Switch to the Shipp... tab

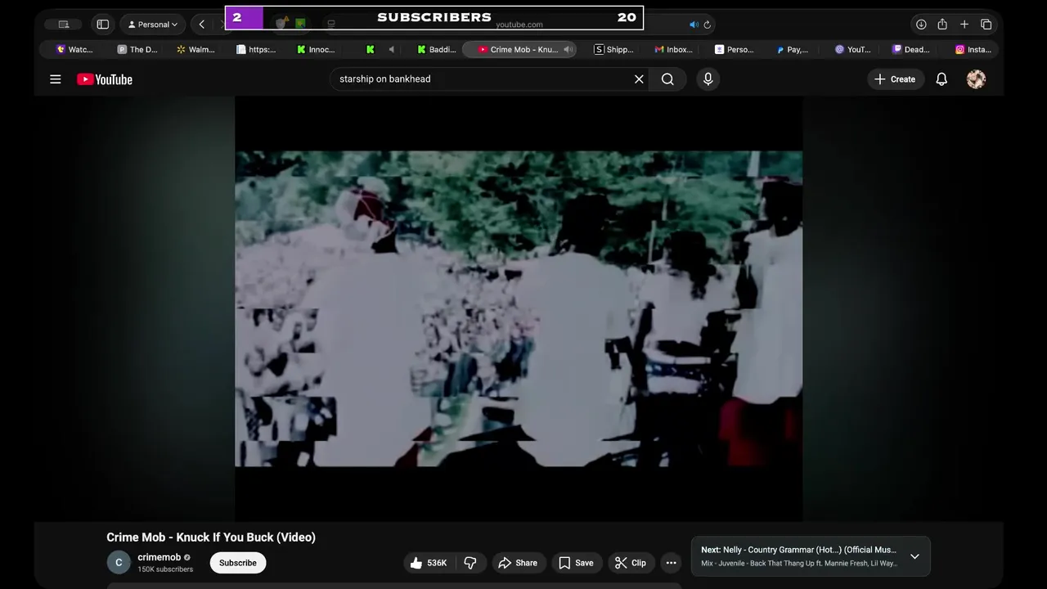pos(613,50)
